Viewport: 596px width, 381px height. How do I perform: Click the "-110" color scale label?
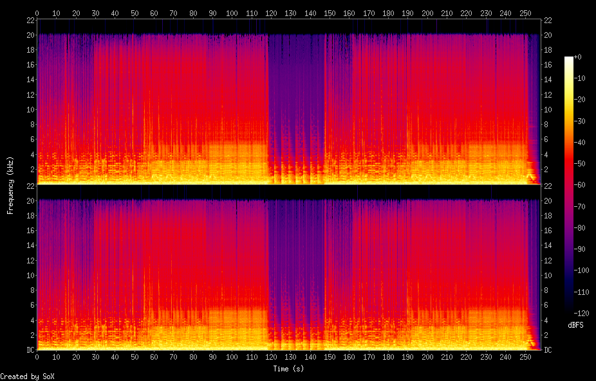(581, 292)
